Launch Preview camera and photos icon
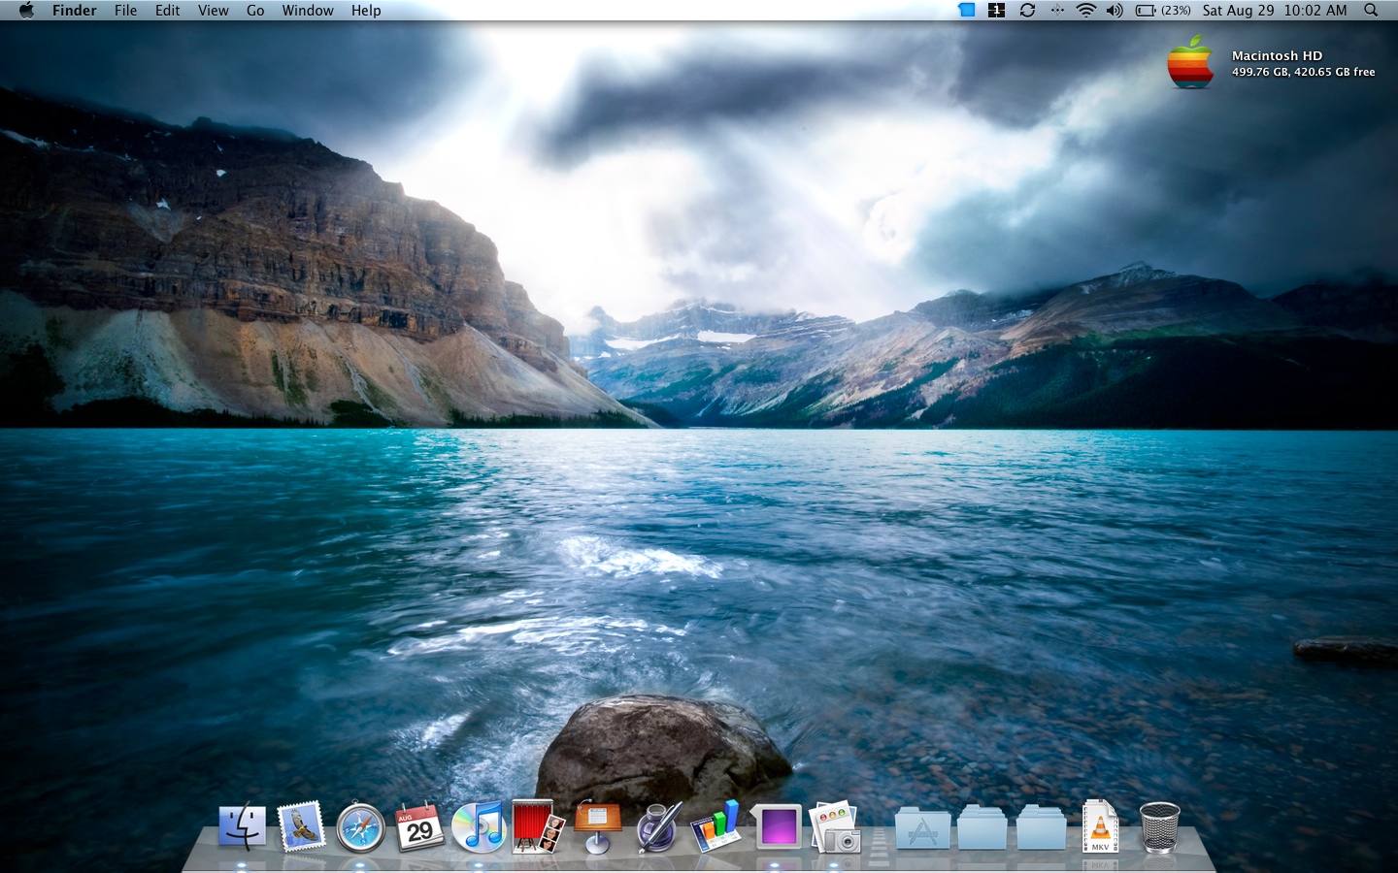The image size is (1398, 873). pyautogui.click(x=835, y=827)
